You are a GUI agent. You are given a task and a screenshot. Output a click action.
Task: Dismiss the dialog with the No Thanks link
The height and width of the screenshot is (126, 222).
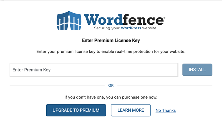point(166,110)
